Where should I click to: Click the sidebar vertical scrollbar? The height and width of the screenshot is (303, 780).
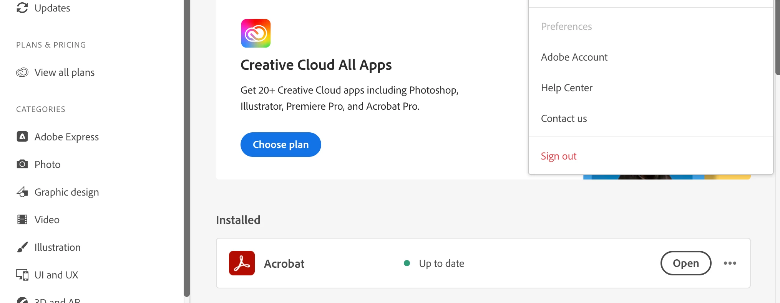tap(187, 148)
